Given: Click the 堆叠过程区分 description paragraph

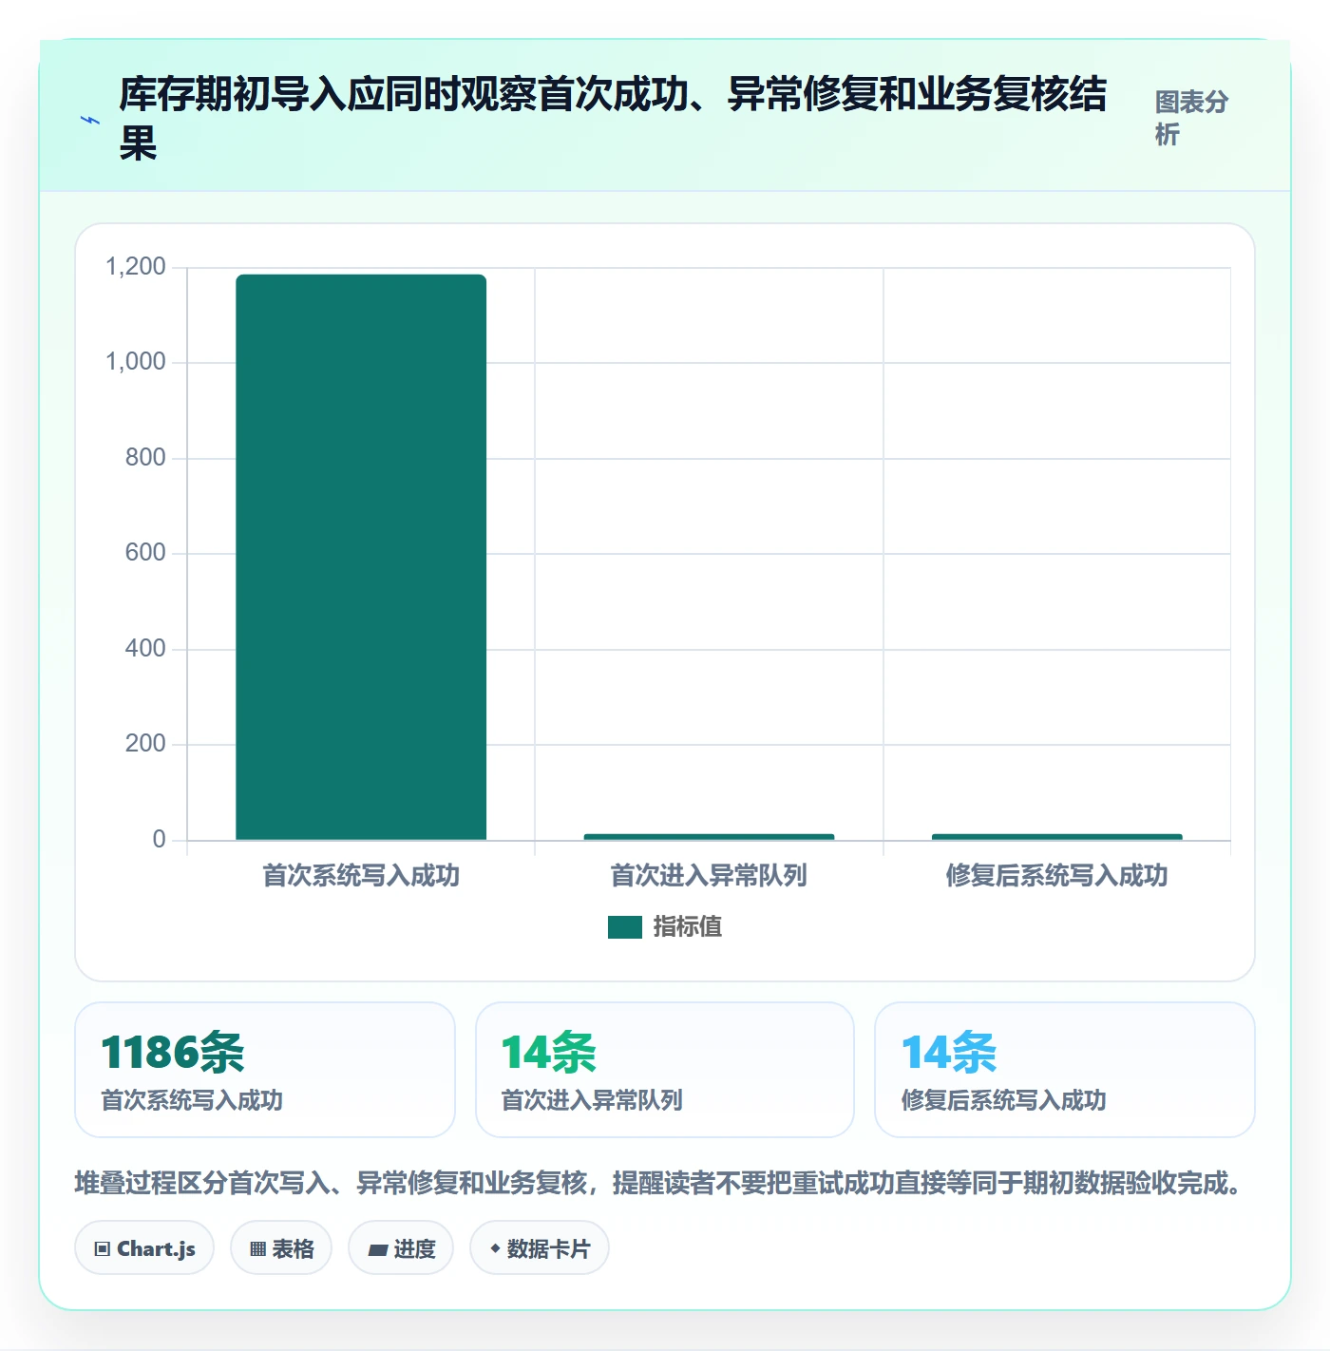Looking at the screenshot, I should coord(660,1184).
